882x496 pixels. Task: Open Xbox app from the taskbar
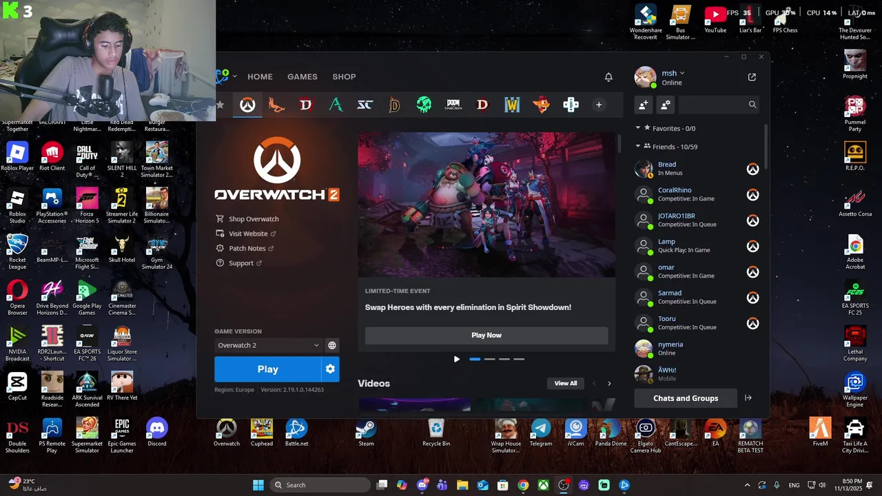(544, 485)
